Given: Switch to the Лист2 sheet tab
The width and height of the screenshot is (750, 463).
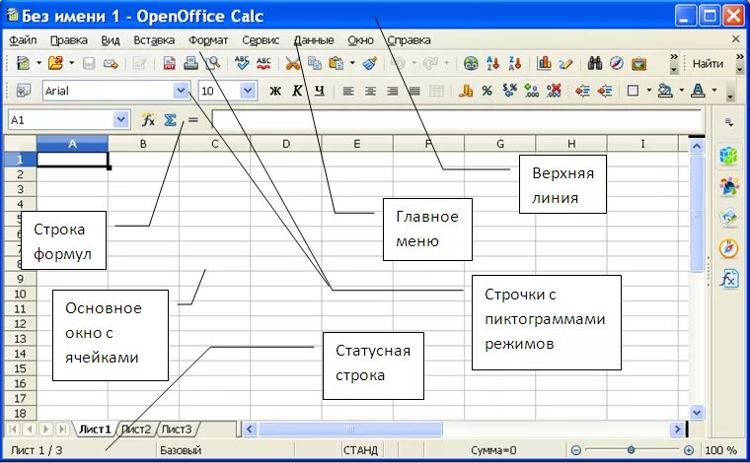Looking at the screenshot, I should tap(136, 430).
